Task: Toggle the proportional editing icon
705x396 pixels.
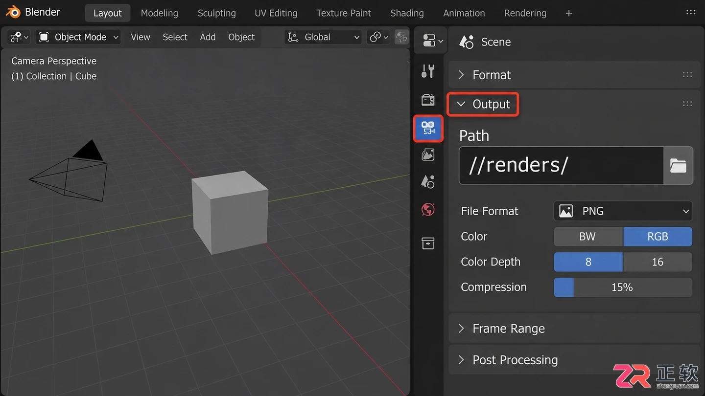Action: tap(401, 37)
